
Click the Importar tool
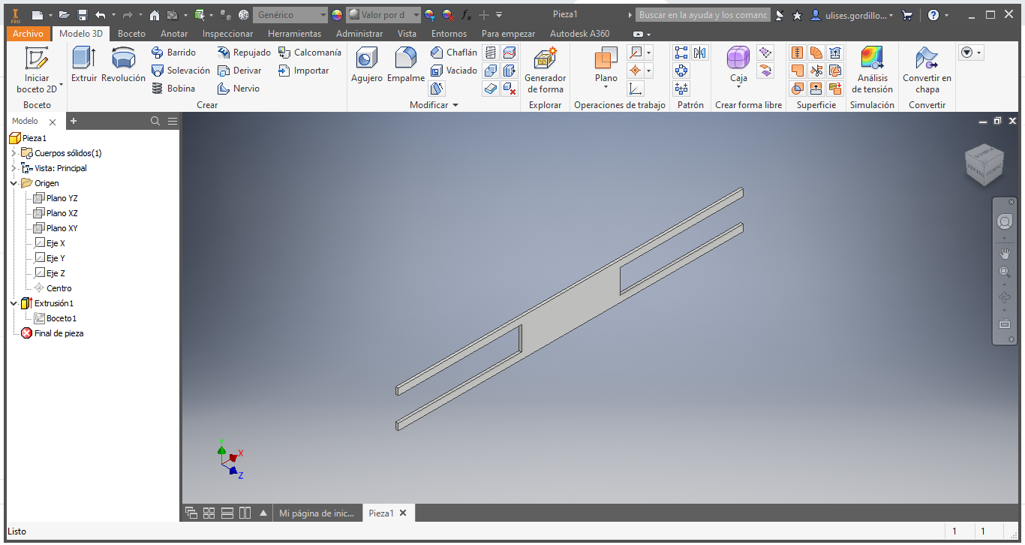tap(303, 71)
